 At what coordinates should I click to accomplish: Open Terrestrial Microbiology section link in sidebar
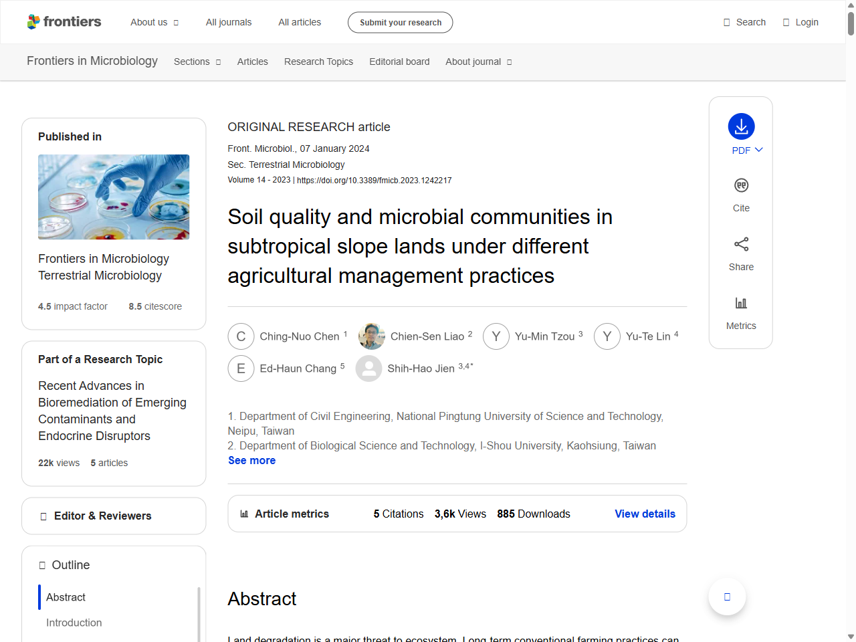(100, 276)
